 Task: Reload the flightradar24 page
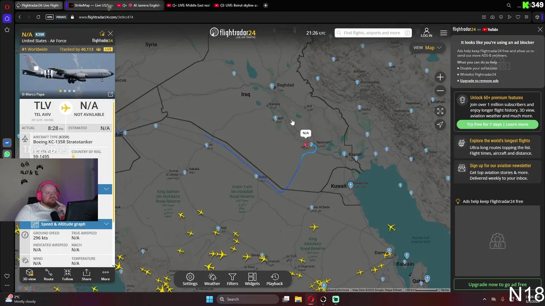pyautogui.click(x=38, y=17)
